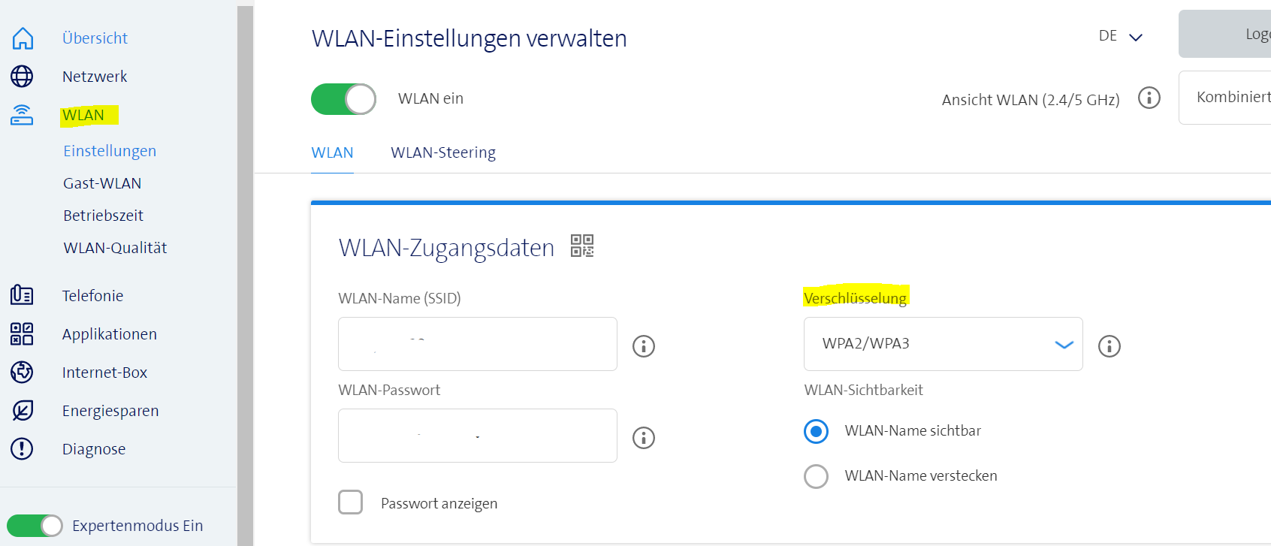Open Gast-WLAN in the sidebar
Screen dimensions: 1271x546
point(102,183)
